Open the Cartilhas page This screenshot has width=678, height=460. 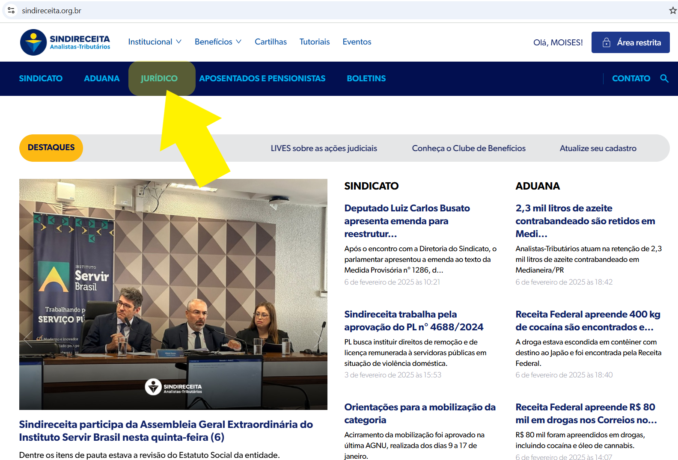[271, 42]
